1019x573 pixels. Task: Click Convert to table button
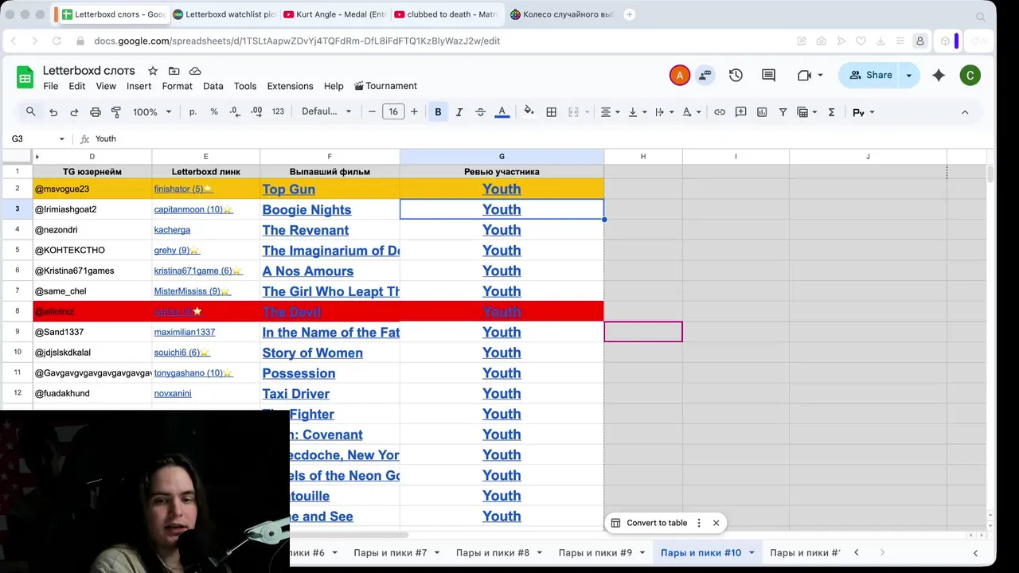pos(648,523)
